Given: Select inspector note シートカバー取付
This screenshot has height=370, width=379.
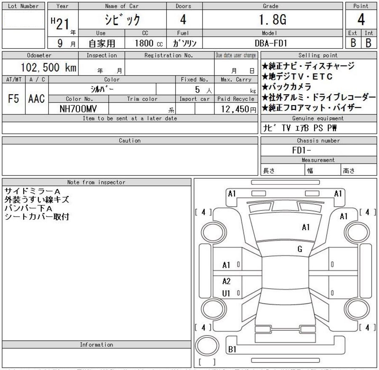Looking at the screenshot, I should (37, 216).
